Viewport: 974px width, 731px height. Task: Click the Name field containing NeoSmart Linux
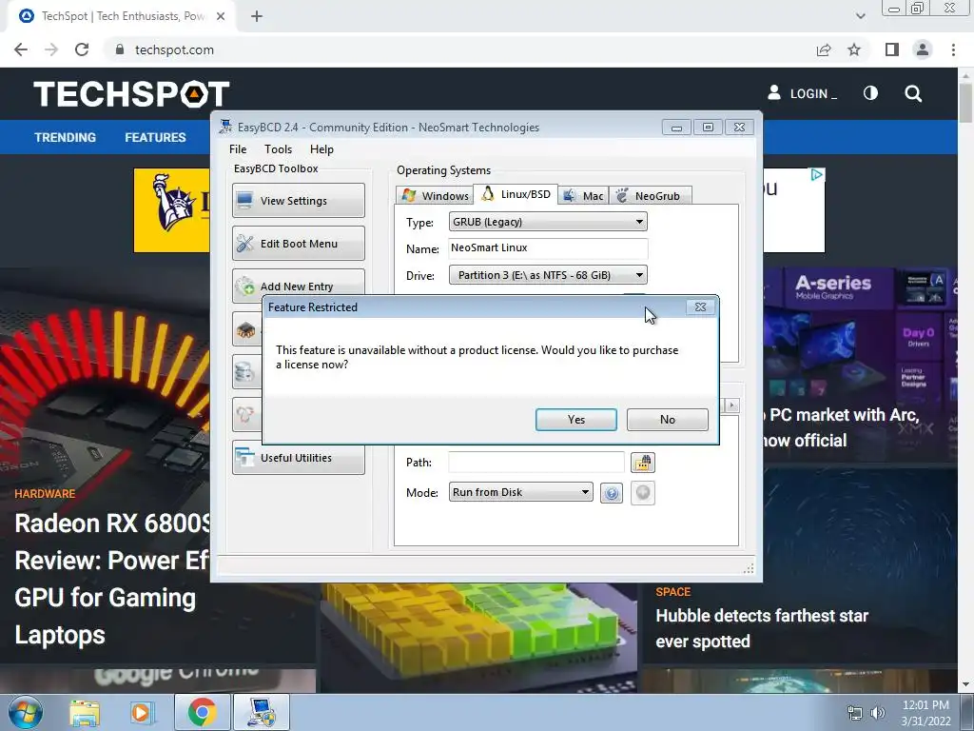(x=548, y=248)
